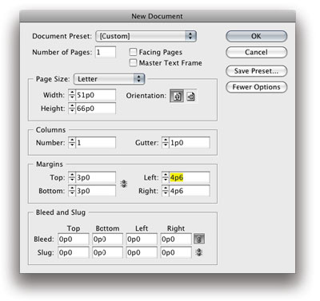Click the Gutter stepper arrows
320x301 pixels.
(x=166, y=143)
